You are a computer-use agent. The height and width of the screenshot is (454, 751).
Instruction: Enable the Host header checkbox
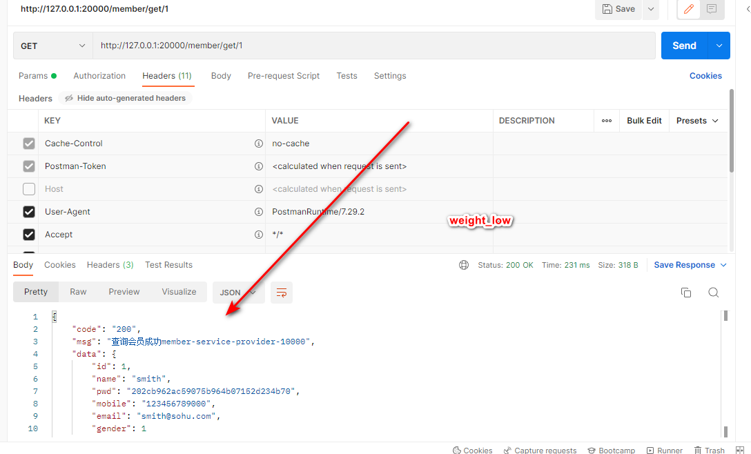[29, 189]
